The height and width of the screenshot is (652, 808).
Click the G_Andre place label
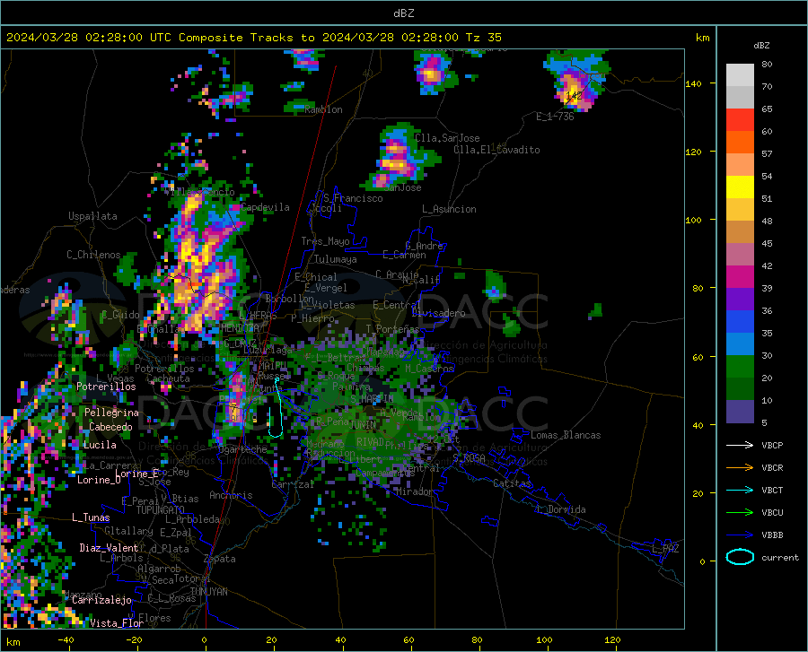[x=425, y=246]
